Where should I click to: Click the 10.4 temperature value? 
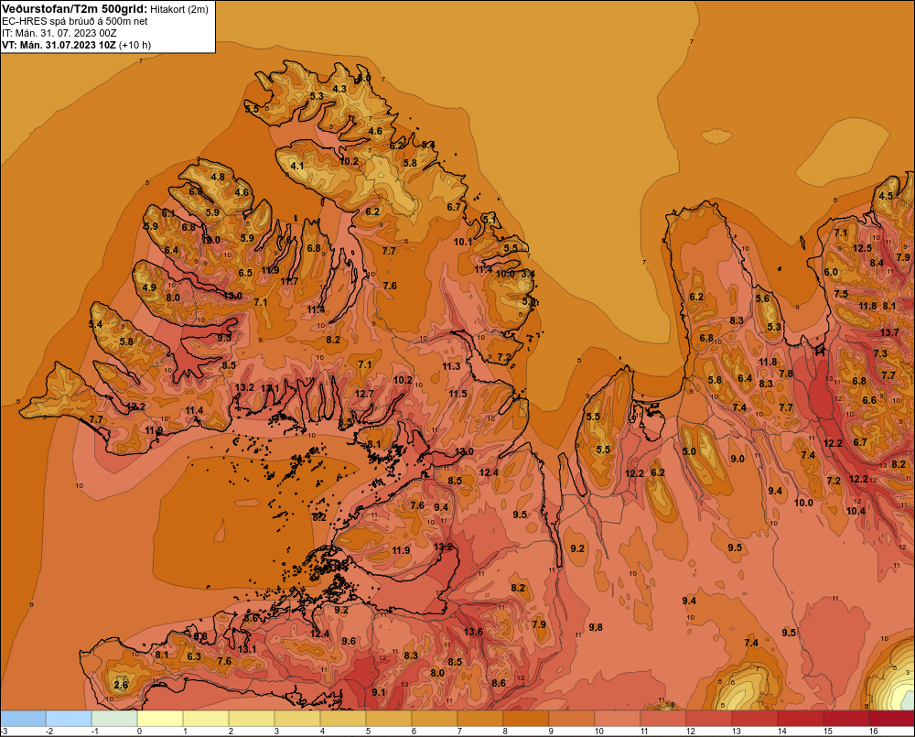[856, 511]
